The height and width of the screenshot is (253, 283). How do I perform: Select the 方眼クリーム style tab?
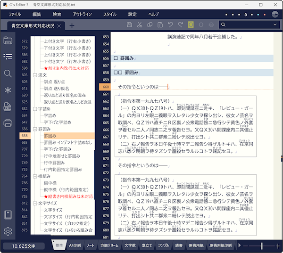109,245
